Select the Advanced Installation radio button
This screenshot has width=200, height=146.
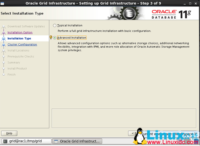pos(54,38)
